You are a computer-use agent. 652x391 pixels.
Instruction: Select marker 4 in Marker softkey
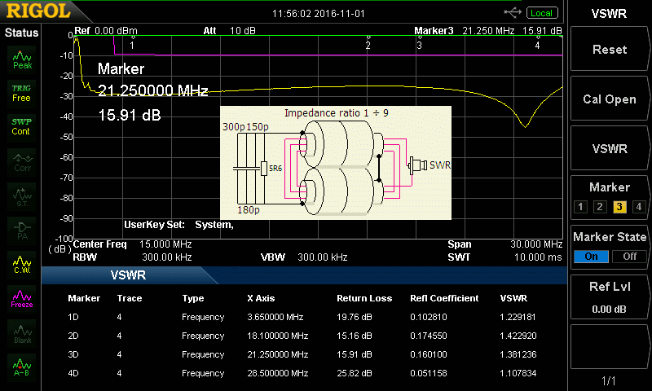click(x=639, y=206)
